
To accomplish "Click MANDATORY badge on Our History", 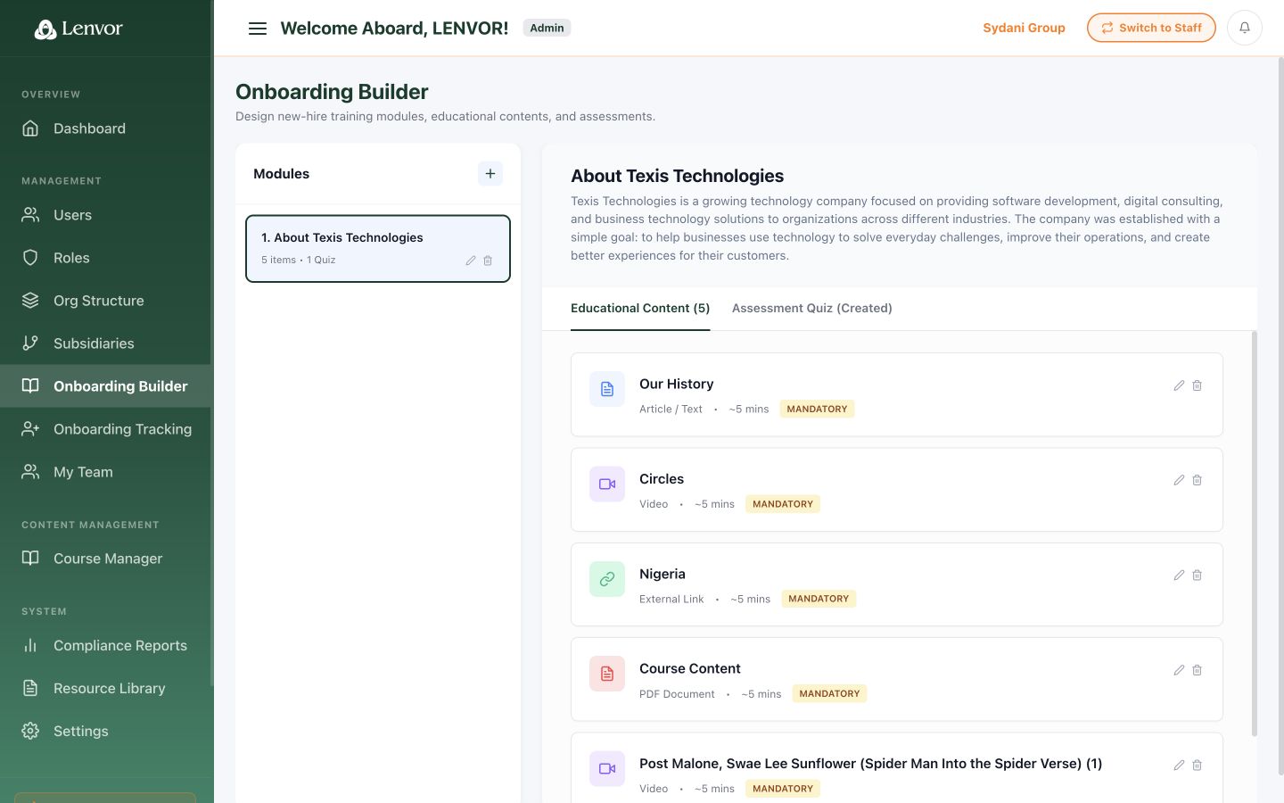I will 817,409.
